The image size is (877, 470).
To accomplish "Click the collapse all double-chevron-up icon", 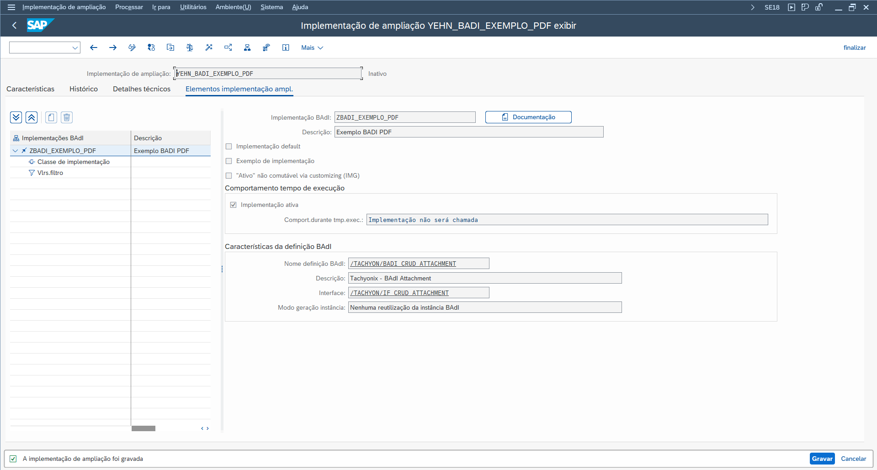I will point(32,117).
